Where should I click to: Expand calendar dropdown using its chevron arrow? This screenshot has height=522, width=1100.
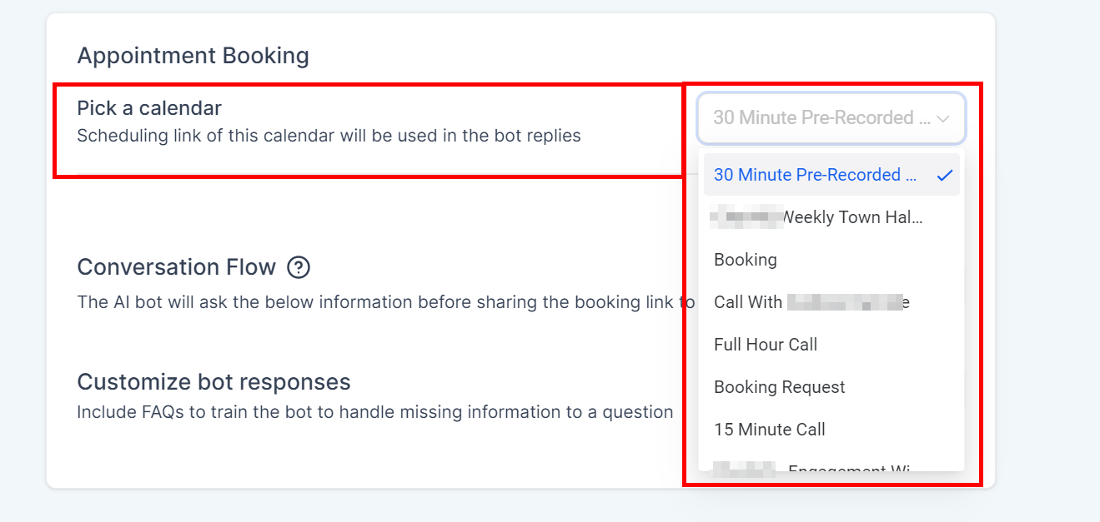[x=943, y=118]
